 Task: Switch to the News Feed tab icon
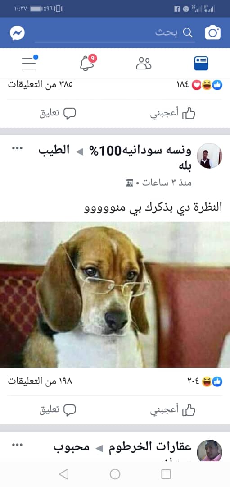[x=201, y=64]
